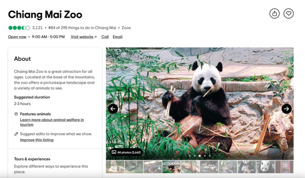Select the flamingos thumbnail
Screen dimensions: 305x178
point(209,167)
